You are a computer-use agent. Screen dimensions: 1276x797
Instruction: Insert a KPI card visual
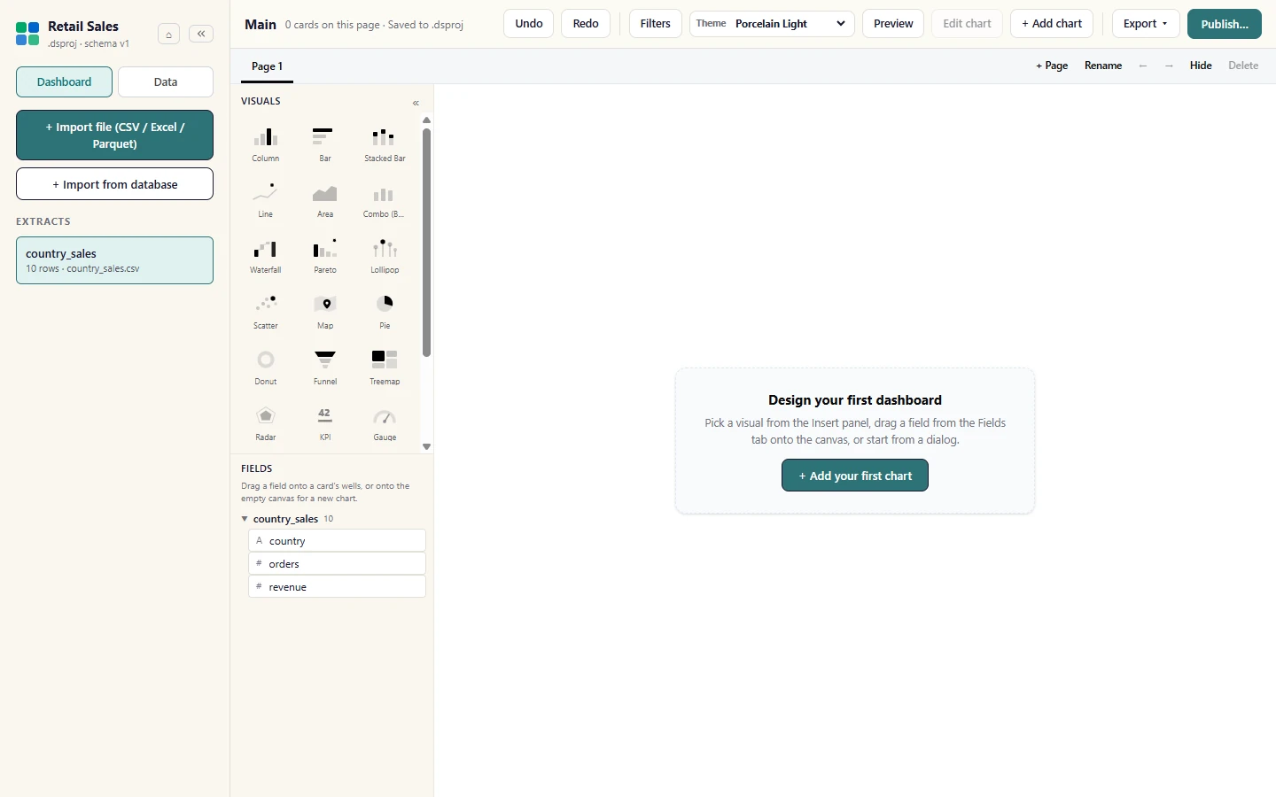click(325, 423)
